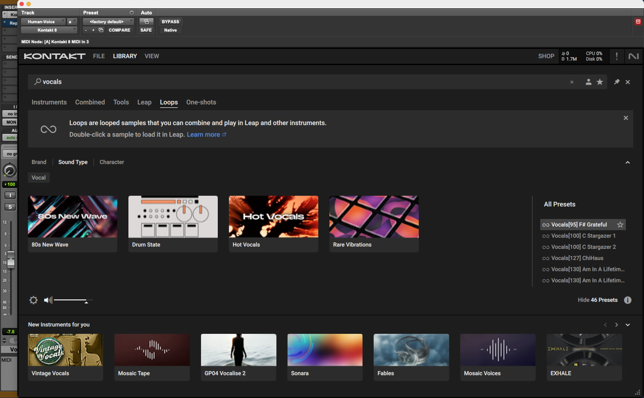Remove the Vocal filter tag

(x=39, y=178)
